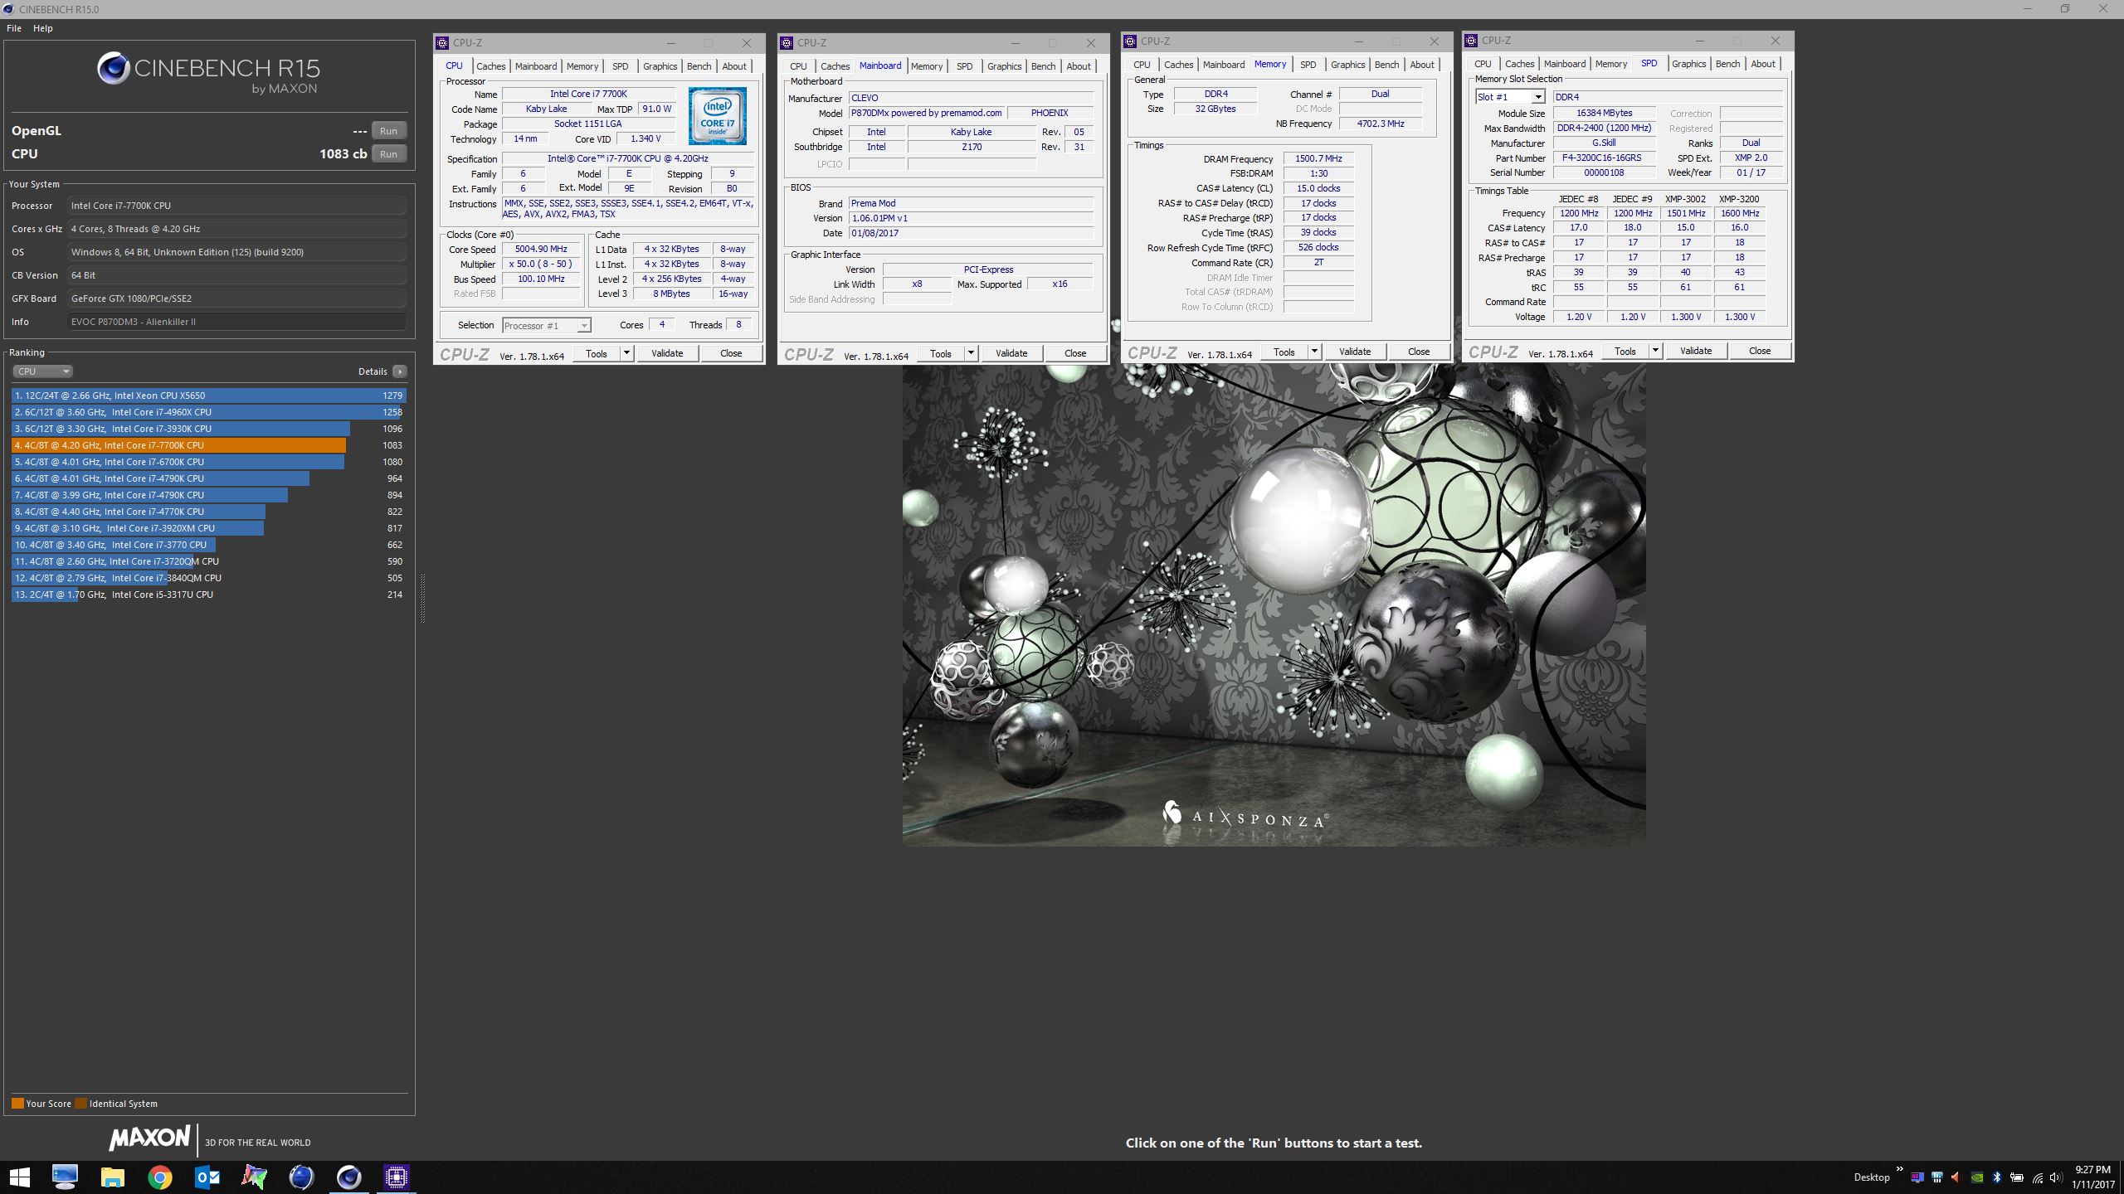Click the first CPU-Z window title icon

[443, 43]
